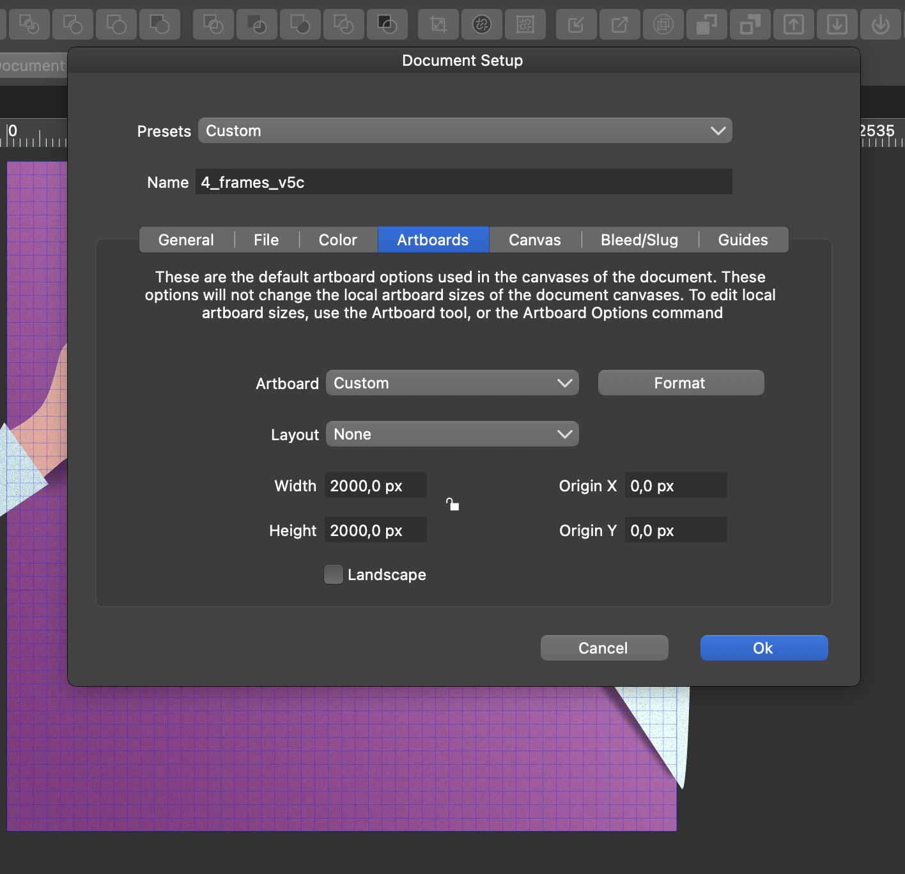Viewport: 905px width, 874px height.
Task: Click the dashed-square link icon in the toolbar
Action: [525, 25]
